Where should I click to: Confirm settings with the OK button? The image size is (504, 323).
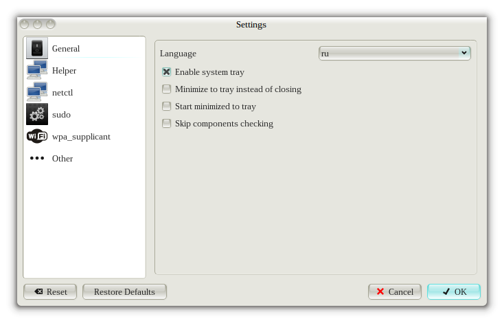pos(454,291)
